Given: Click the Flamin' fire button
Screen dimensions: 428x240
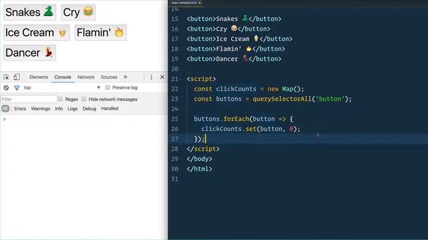Looking at the screenshot, I should pyautogui.click(x=100, y=33).
